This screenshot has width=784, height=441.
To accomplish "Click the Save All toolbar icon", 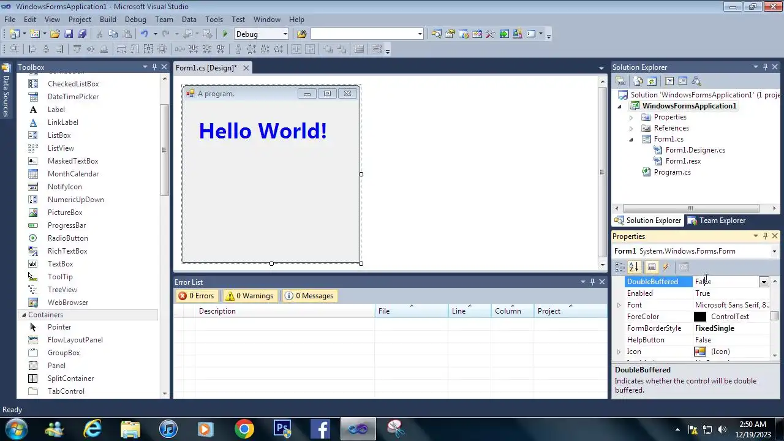I will (82, 34).
